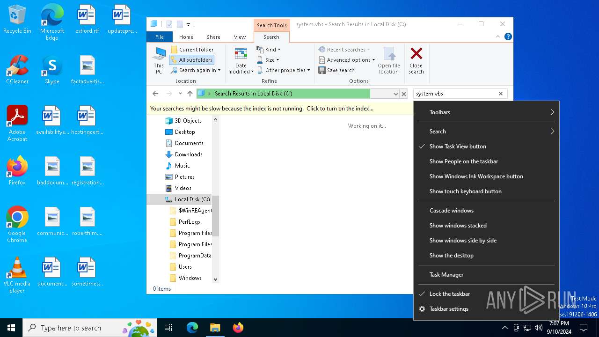This screenshot has height=337, width=599.
Task: Click the Up one level arrow
Action: point(190,94)
